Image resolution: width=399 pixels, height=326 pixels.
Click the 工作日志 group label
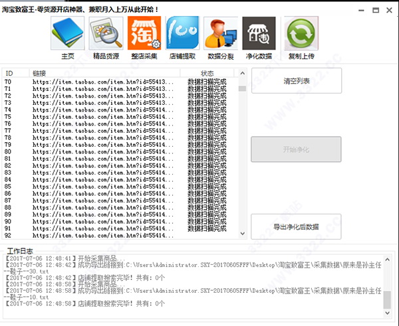coord(20,251)
